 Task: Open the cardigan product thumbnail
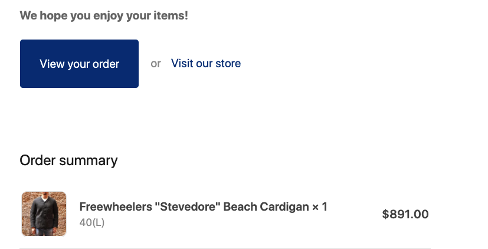click(44, 214)
